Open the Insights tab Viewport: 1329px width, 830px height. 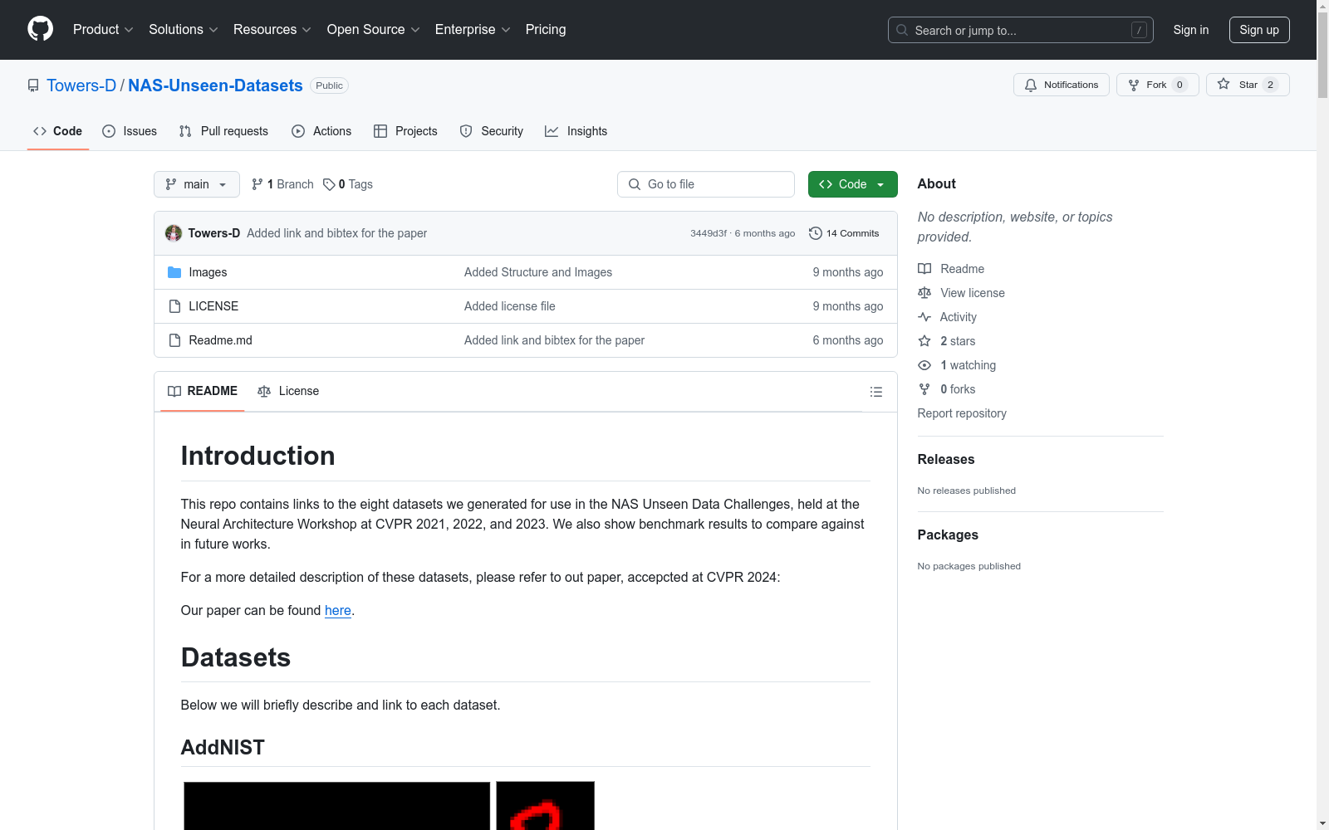click(576, 131)
